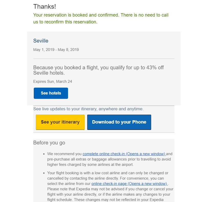Viewport: 211px width, 202px height.
Task: Click the divider line above Before you go
Action: [x=104, y=132]
